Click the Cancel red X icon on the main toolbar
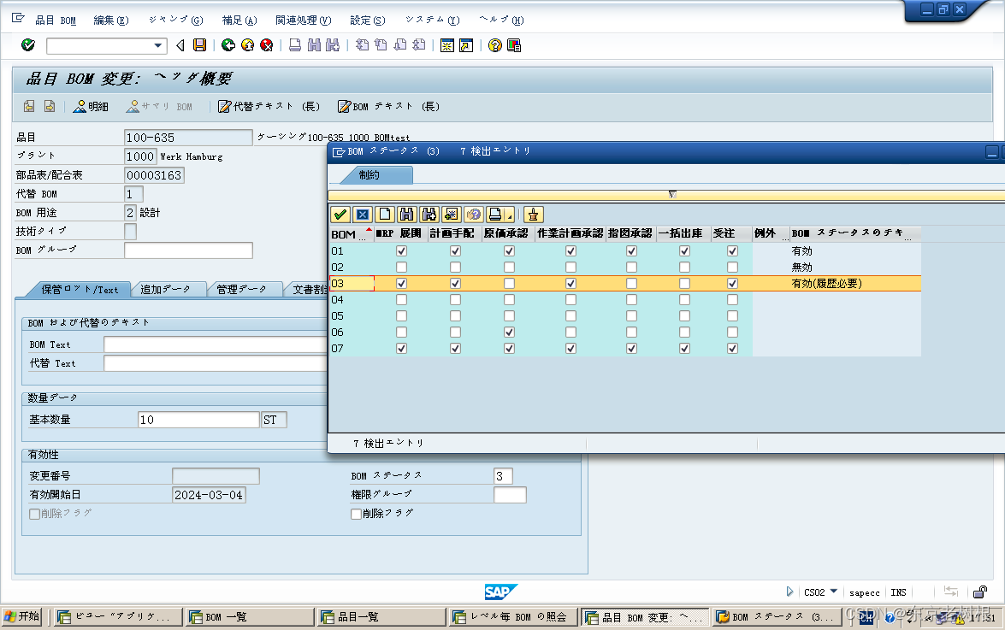Viewport: 1005px width, 630px height. click(x=267, y=45)
